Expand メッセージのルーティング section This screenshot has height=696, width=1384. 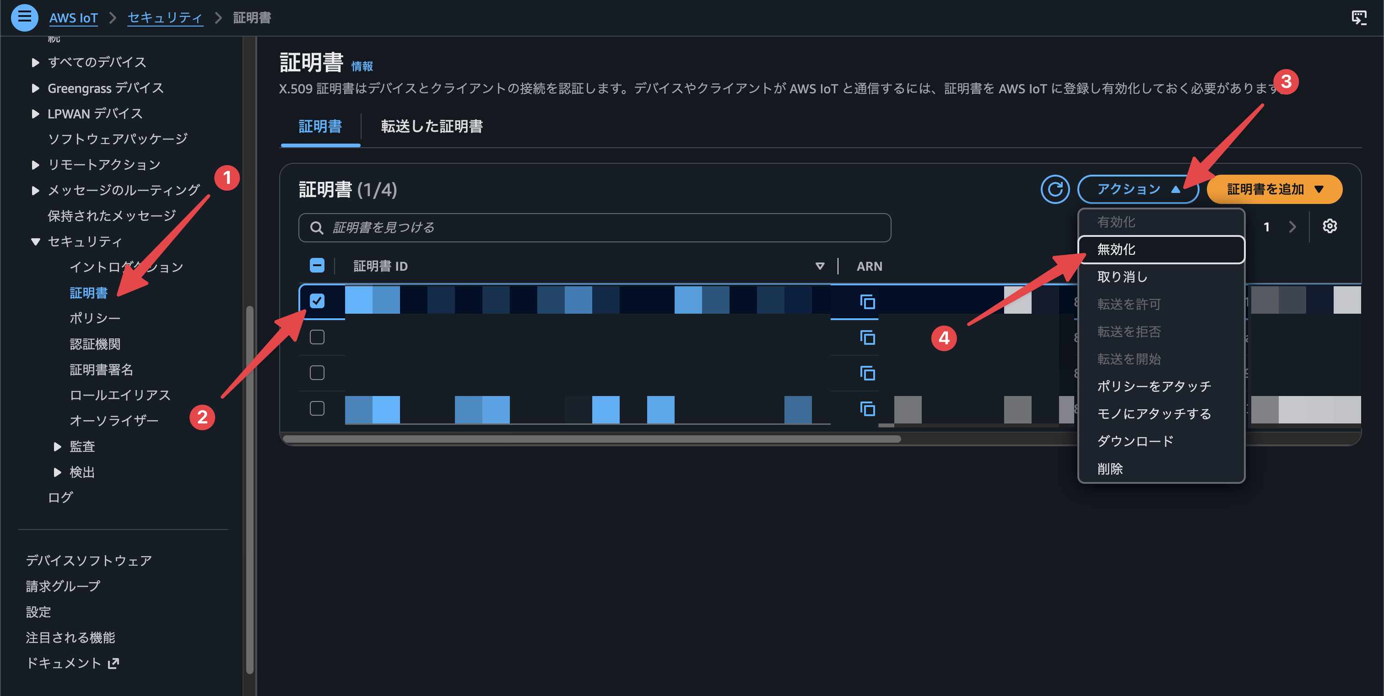pos(35,190)
